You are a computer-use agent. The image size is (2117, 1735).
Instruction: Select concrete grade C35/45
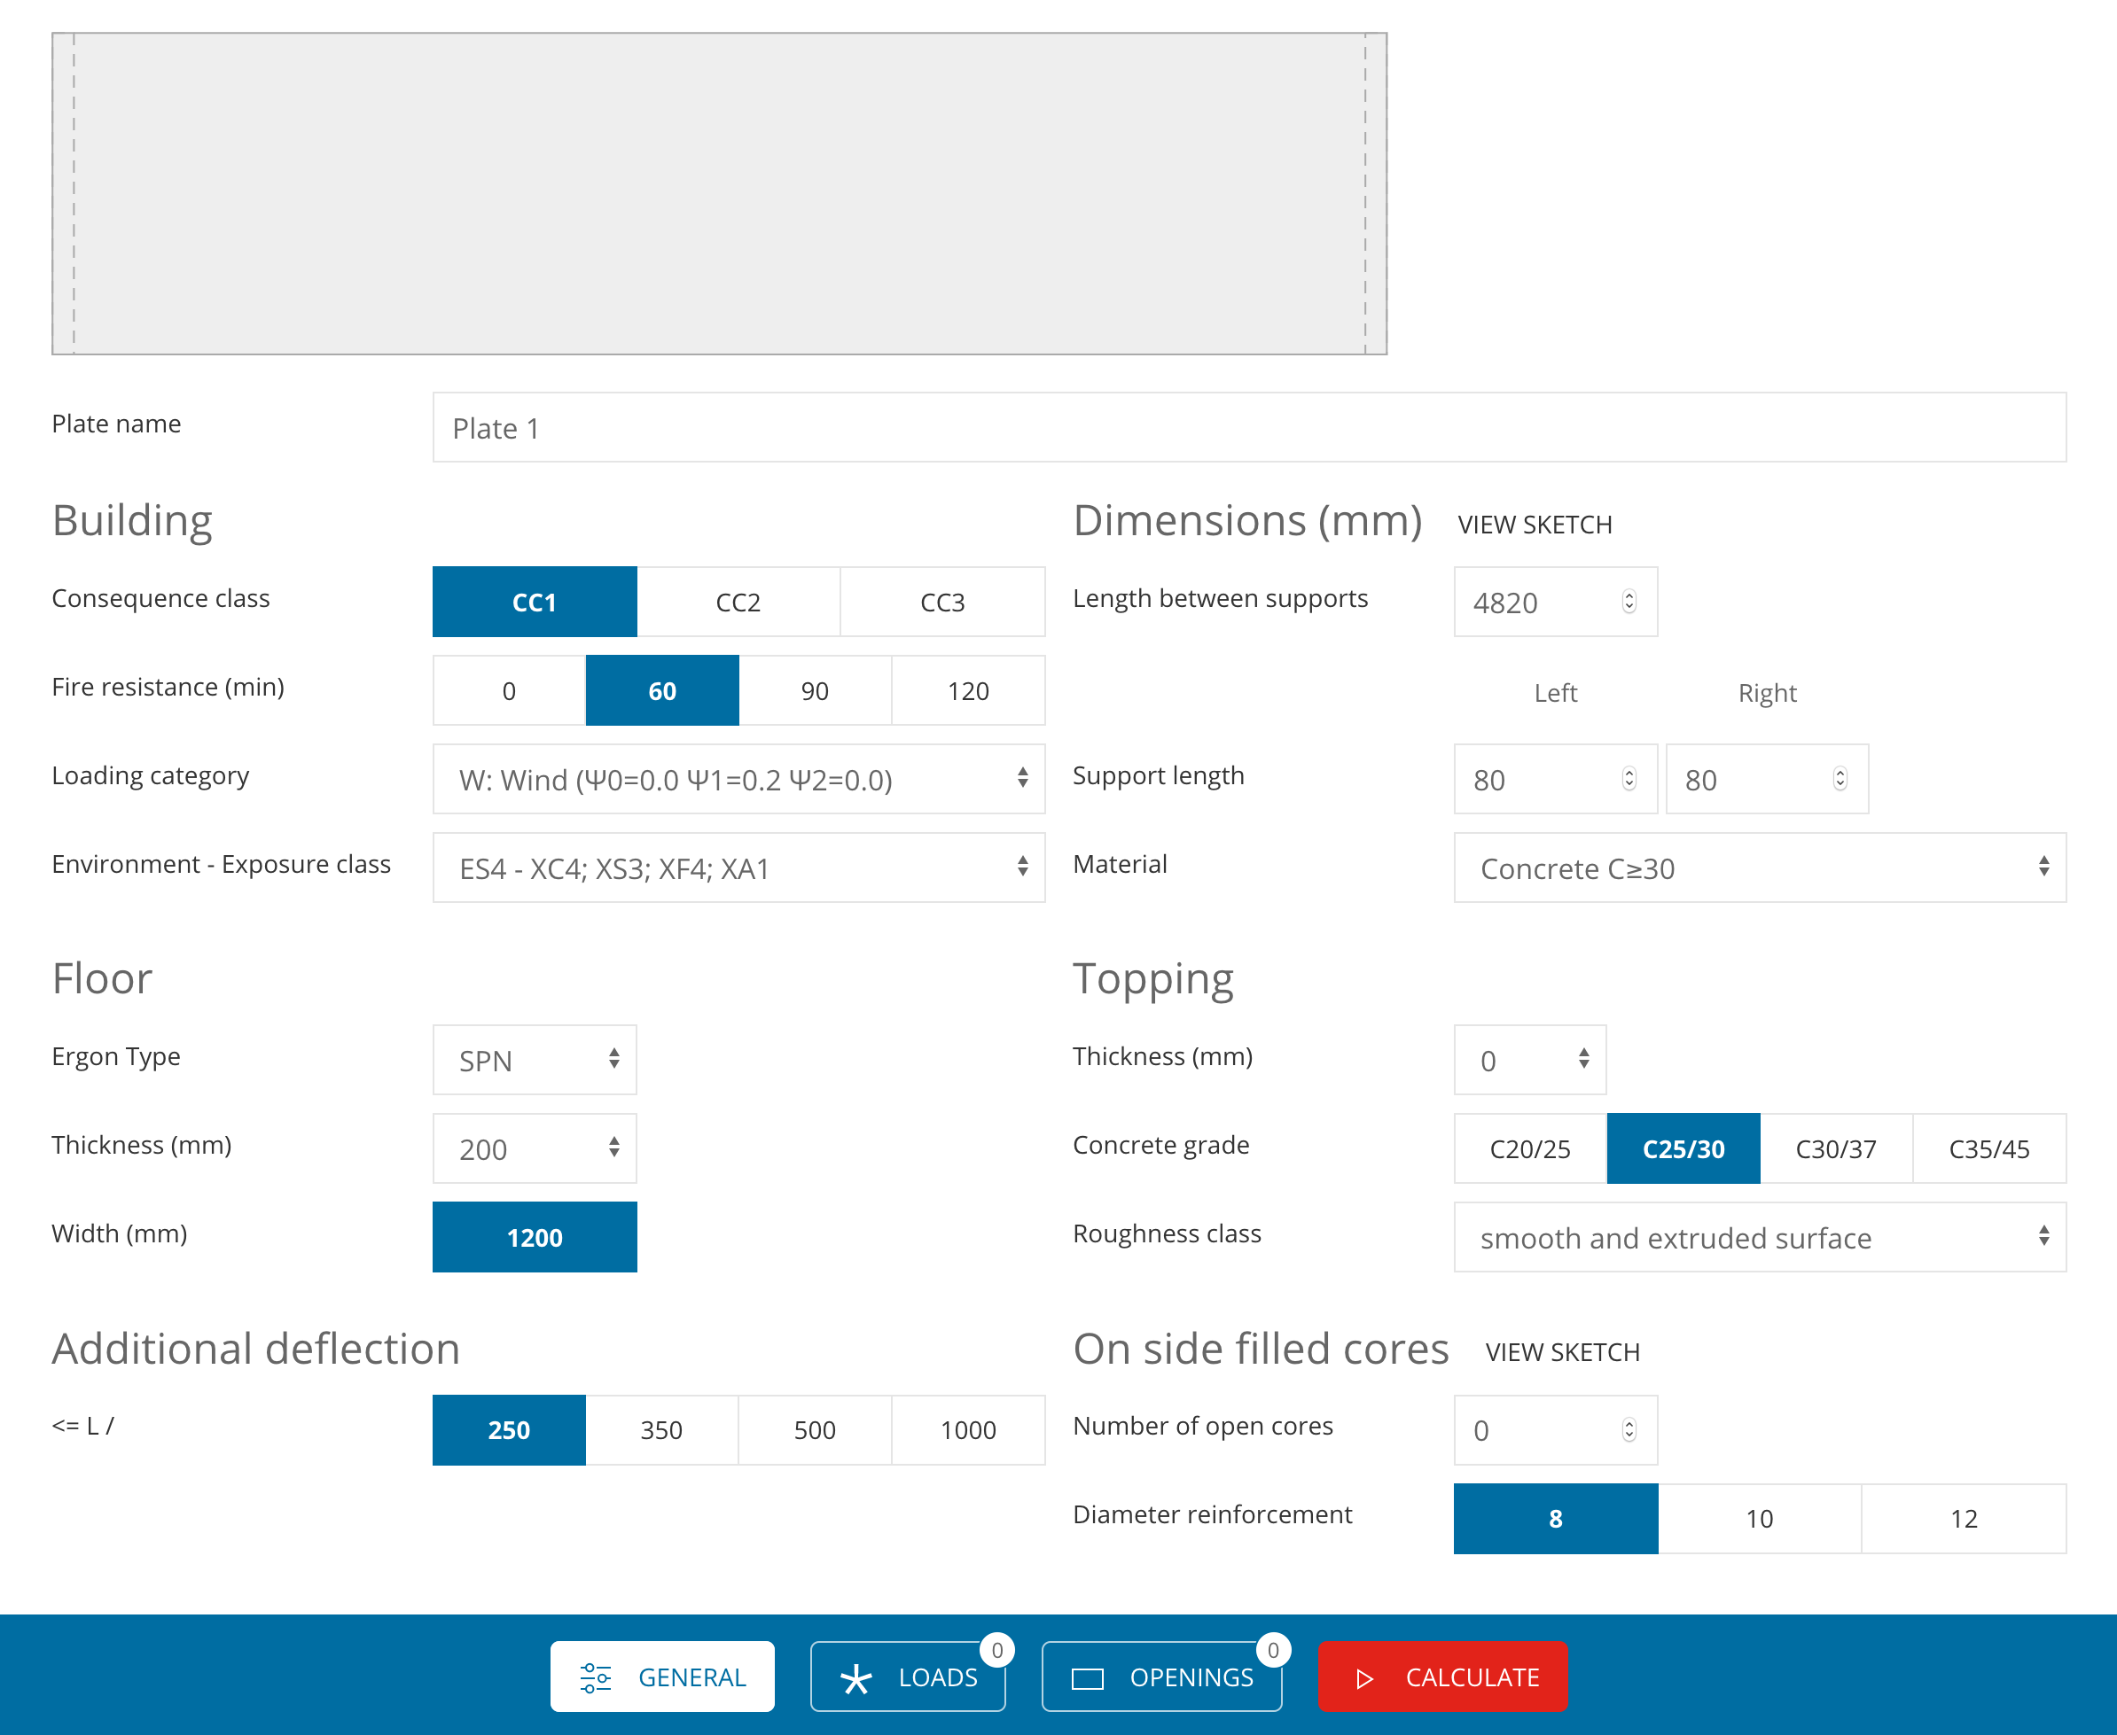1988,1148
